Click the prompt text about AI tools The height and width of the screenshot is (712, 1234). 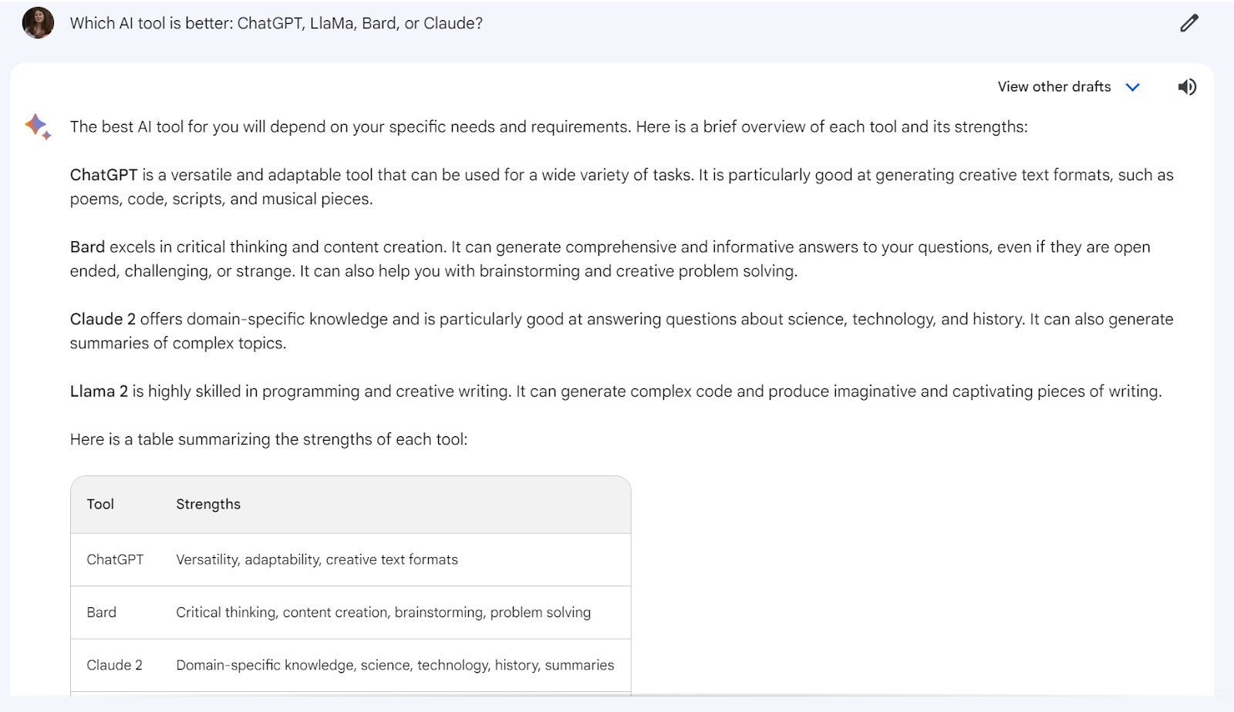pyautogui.click(x=276, y=23)
